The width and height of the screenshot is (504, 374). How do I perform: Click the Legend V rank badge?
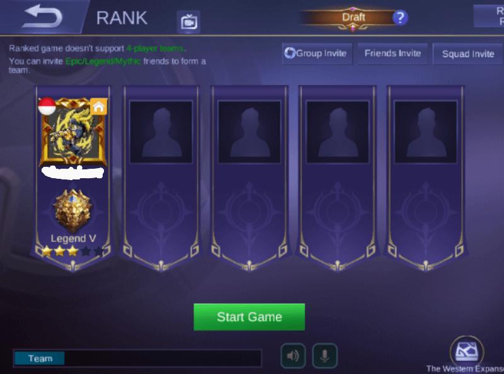73,210
